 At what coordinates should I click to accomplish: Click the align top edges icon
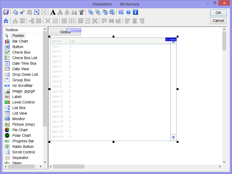tap(104, 21)
